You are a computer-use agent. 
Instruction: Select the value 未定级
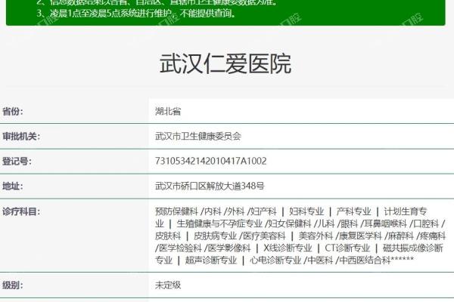pyautogui.click(x=168, y=285)
